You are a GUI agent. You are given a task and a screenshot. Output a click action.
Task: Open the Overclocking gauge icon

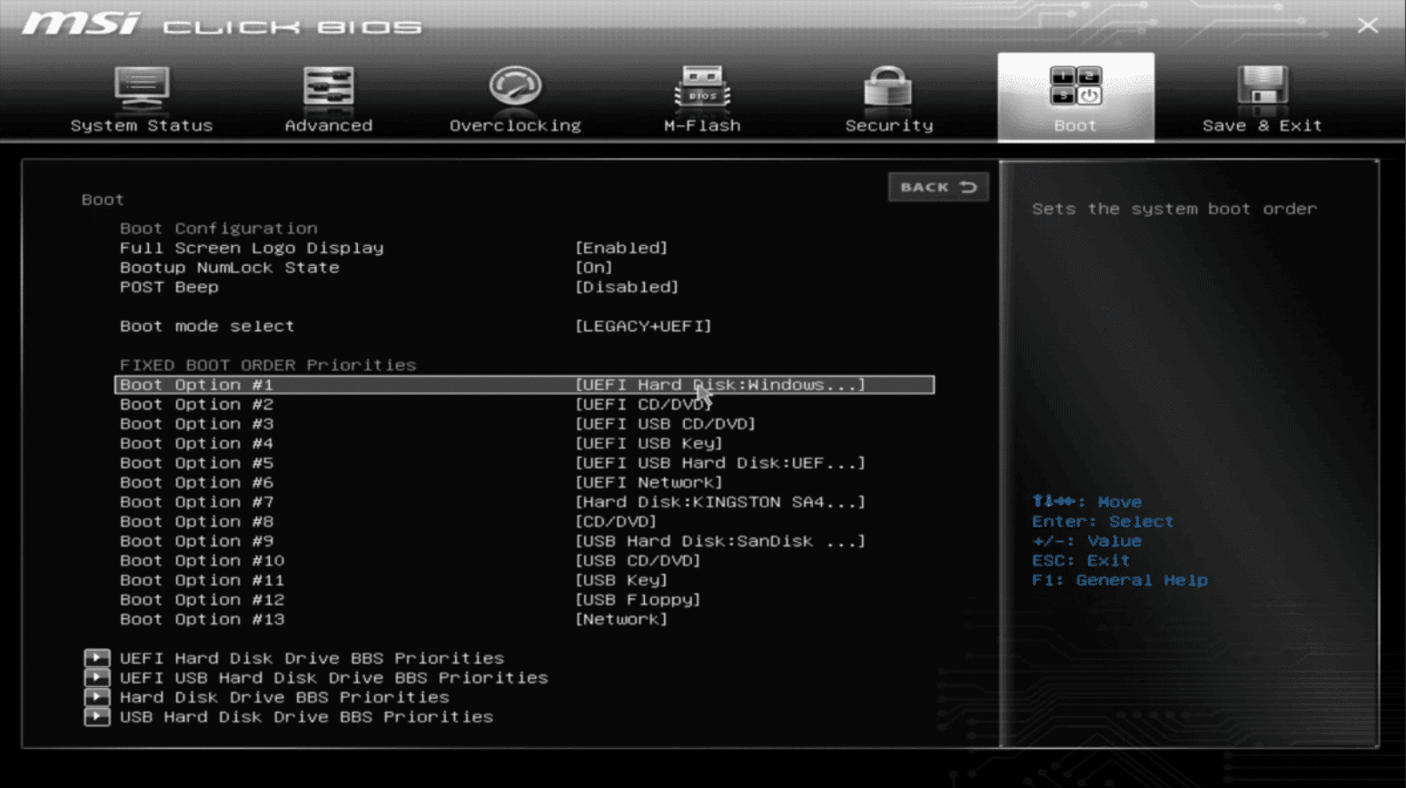tap(515, 88)
